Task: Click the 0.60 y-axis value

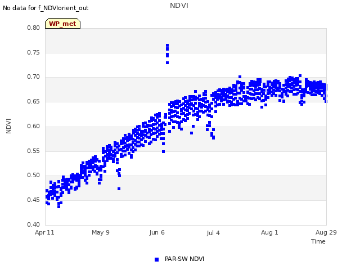Action: pos(34,126)
